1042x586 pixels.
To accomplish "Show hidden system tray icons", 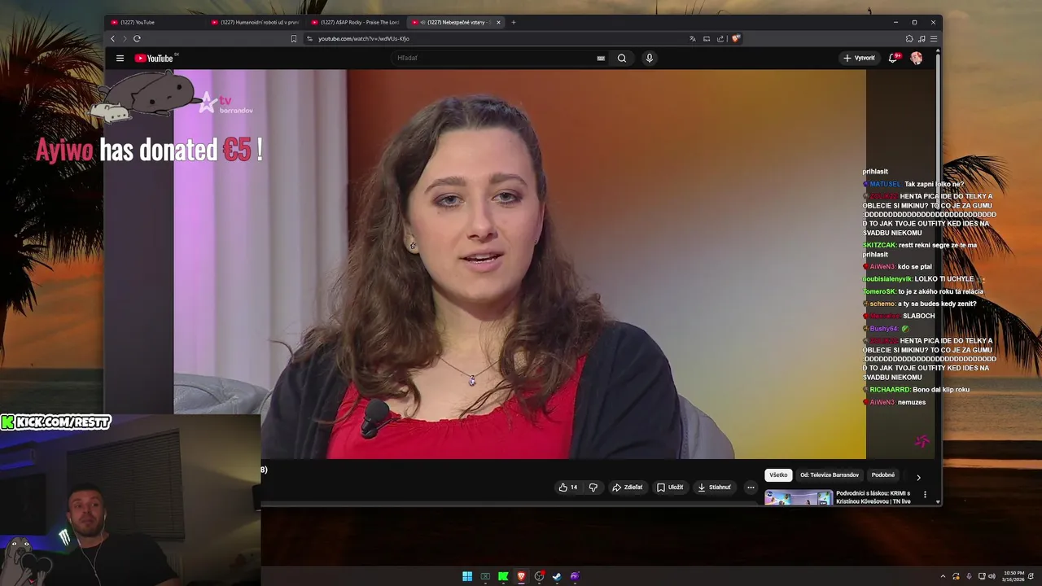I will point(943,576).
